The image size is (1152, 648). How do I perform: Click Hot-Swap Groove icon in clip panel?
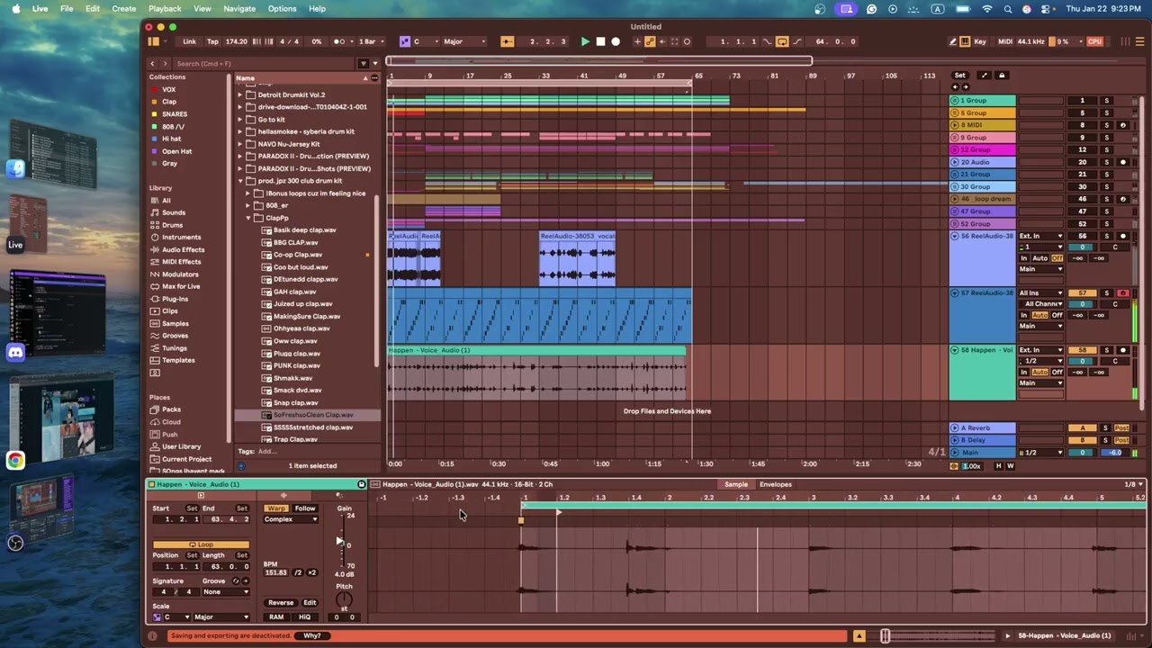click(236, 581)
